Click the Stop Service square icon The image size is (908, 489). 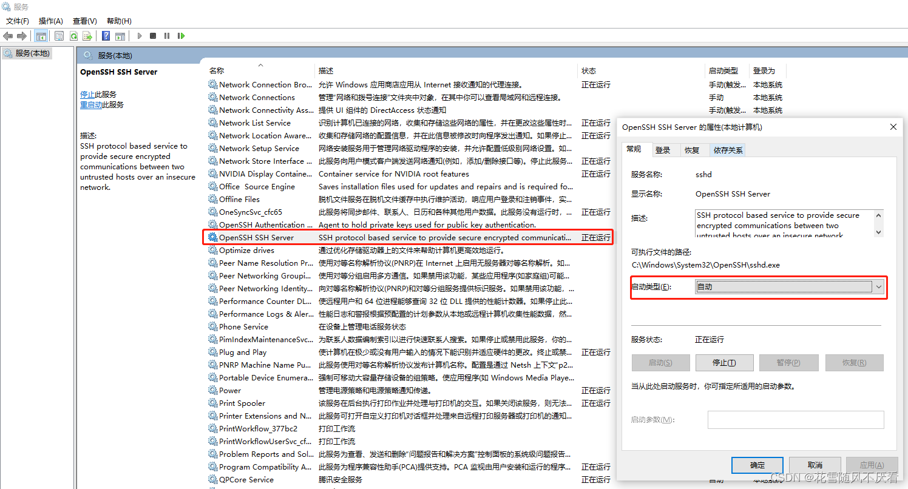[x=153, y=36]
